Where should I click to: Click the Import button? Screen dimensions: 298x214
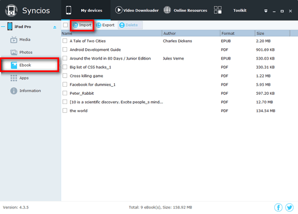coord(82,25)
